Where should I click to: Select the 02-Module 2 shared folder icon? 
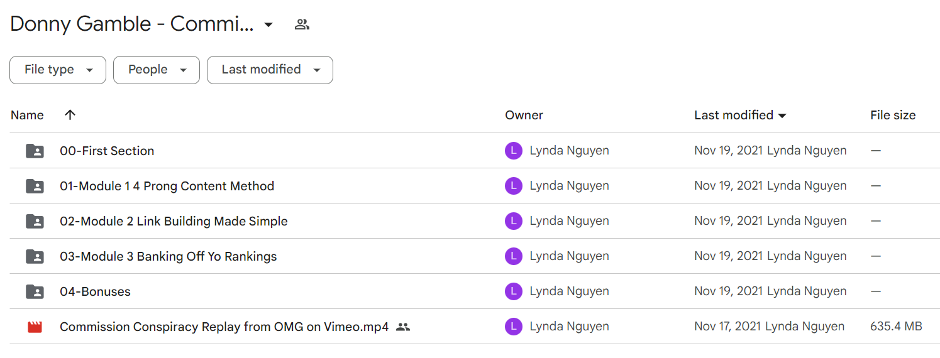(35, 221)
